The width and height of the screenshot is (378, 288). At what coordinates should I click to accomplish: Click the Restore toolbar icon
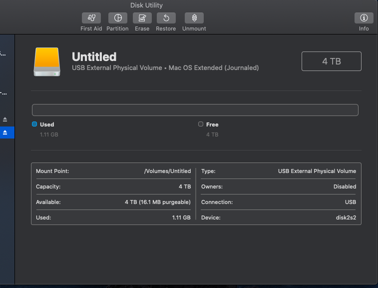[x=166, y=18]
